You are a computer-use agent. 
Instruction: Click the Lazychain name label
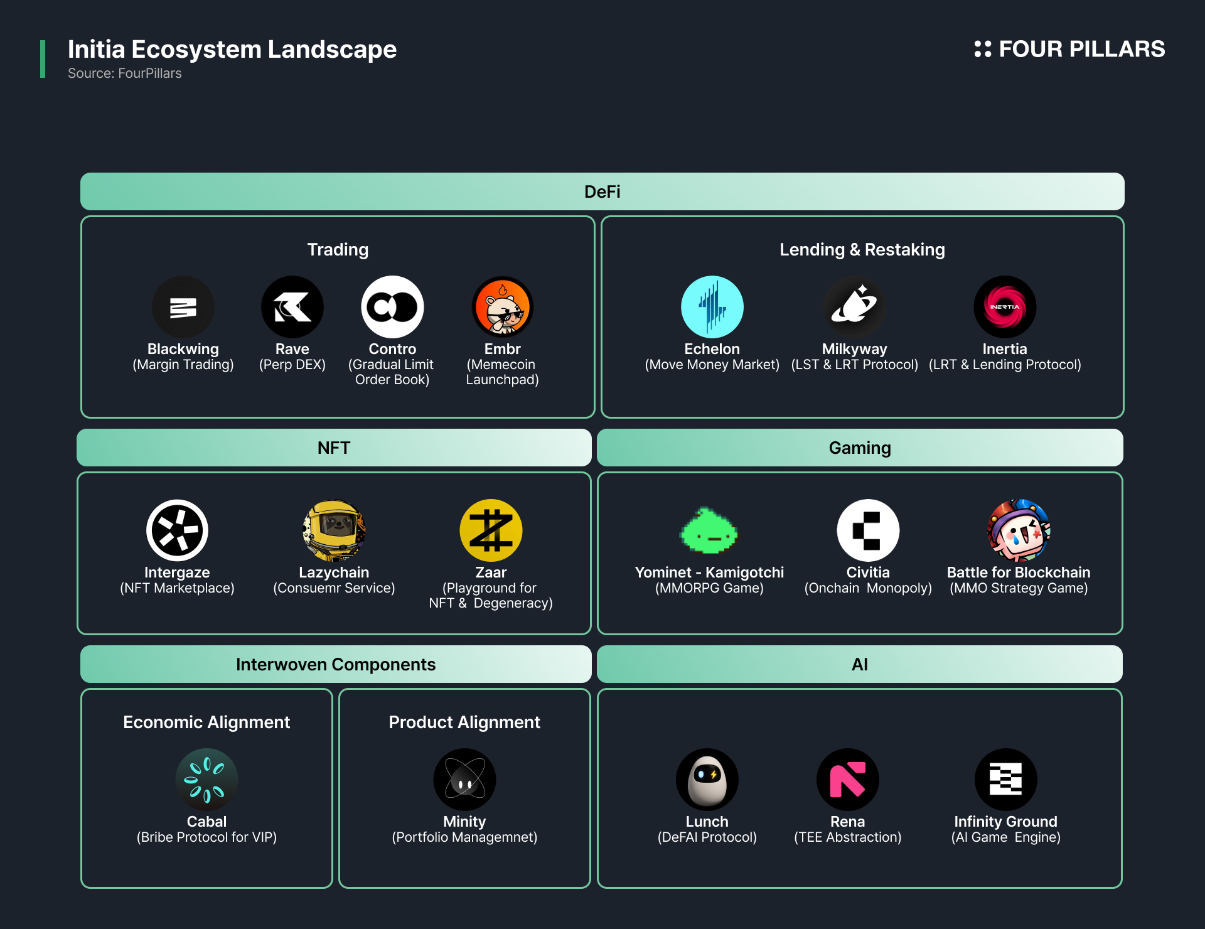coord(334,572)
